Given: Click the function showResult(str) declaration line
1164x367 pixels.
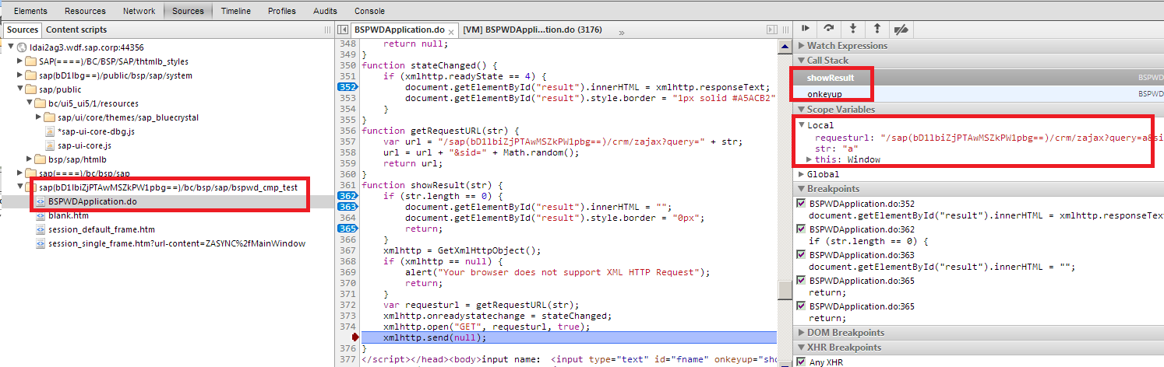Looking at the screenshot, I should [432, 185].
